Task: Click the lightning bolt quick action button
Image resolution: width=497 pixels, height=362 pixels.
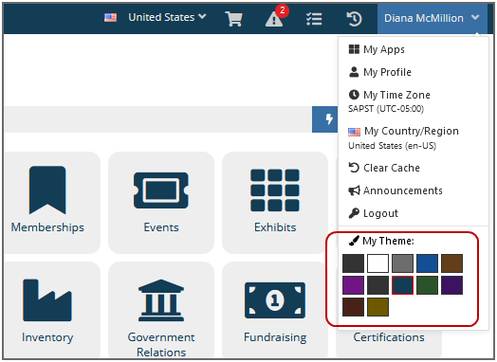Action: point(325,119)
